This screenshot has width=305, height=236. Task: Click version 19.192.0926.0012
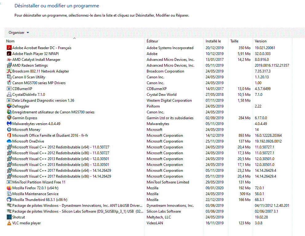pyautogui.click(x=268, y=141)
